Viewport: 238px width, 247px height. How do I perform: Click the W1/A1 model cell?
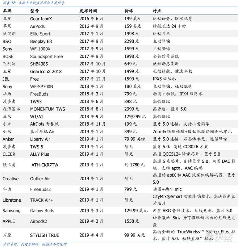click(36, 117)
